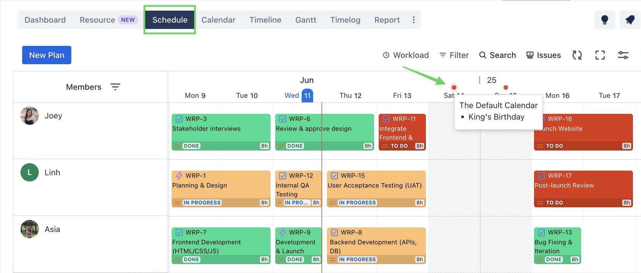Open the schedule settings sliders icon
Image resolution: width=641 pixels, height=273 pixels.
[623, 55]
